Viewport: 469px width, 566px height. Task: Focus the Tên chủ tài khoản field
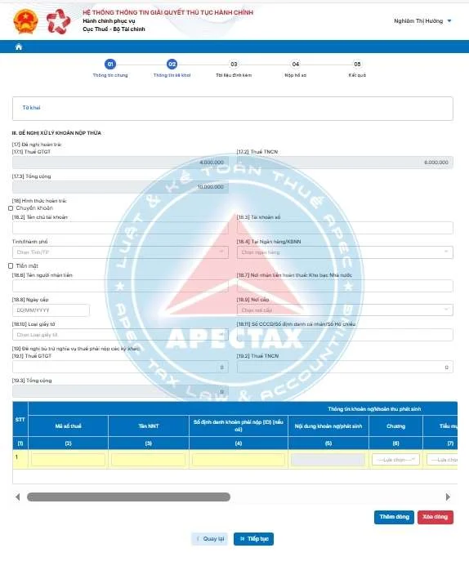click(120, 228)
